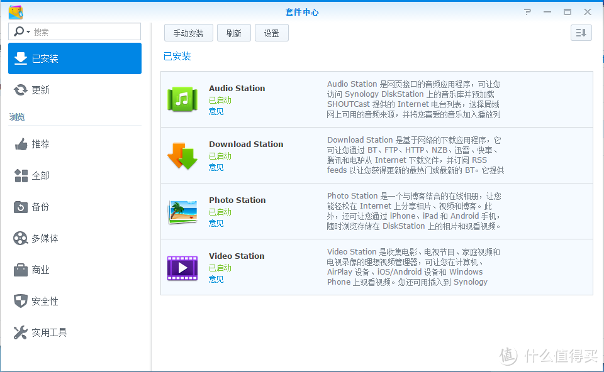604x372 pixels.
Task: Click the Audio Station title text
Action: coord(237,88)
